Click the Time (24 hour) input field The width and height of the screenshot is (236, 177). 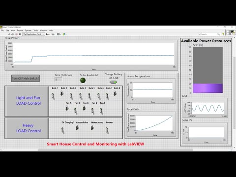coord(59,80)
